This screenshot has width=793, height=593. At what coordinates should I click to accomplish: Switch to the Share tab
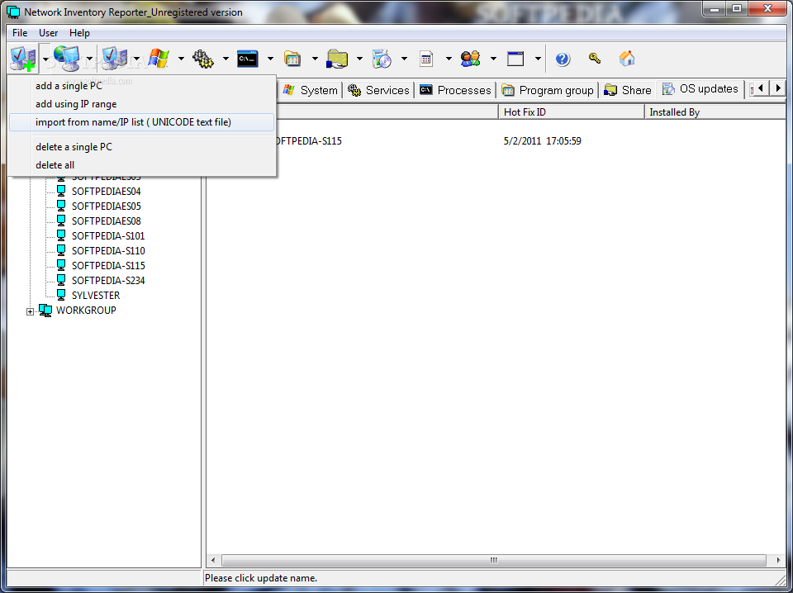click(x=628, y=90)
